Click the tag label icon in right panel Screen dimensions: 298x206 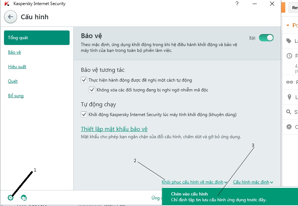(x=289, y=41)
